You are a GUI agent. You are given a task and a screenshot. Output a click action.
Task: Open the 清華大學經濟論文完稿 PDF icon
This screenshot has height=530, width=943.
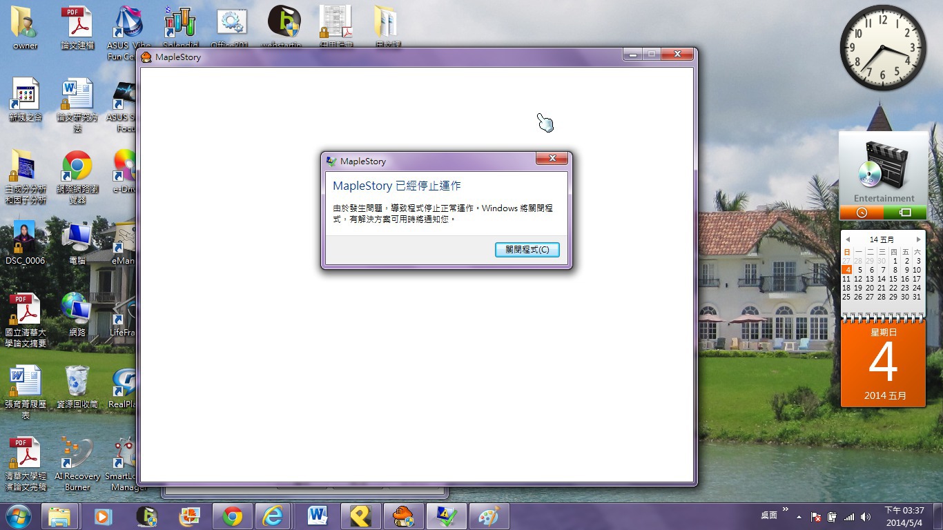point(26,464)
